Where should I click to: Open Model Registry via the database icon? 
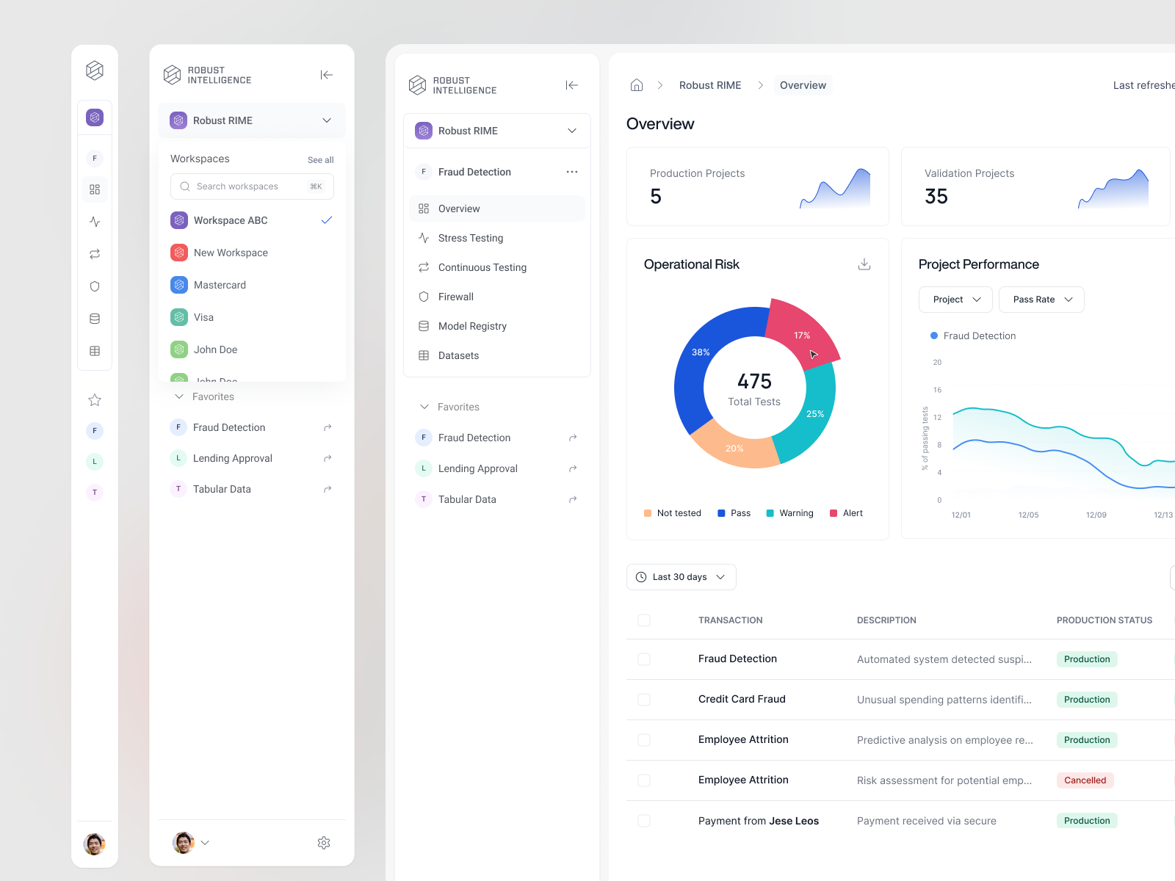click(x=424, y=326)
